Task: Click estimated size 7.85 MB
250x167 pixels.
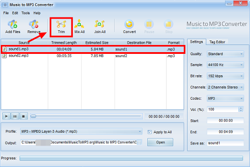Action: point(97,56)
